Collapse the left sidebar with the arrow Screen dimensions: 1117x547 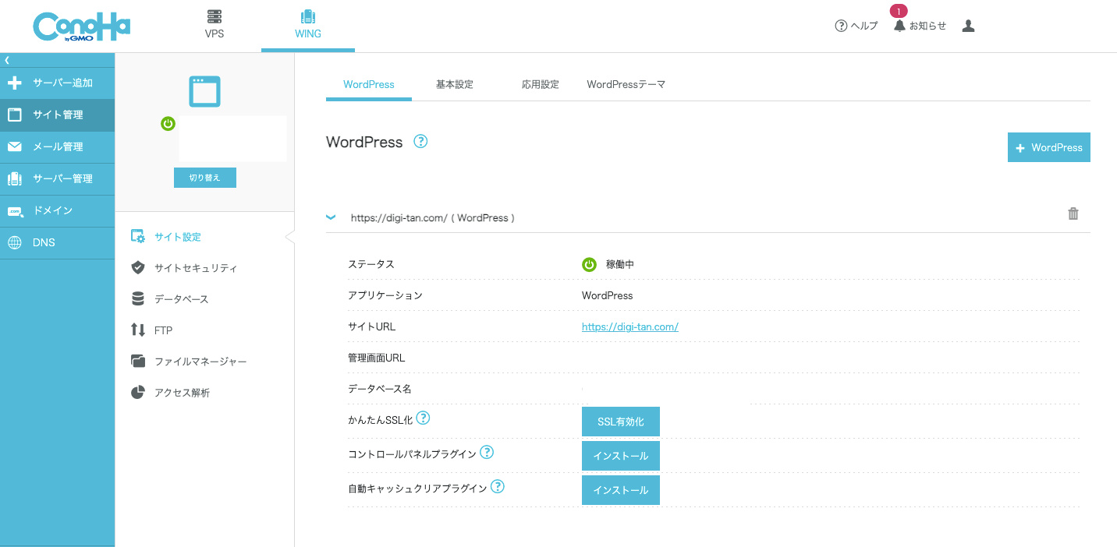click(7, 60)
